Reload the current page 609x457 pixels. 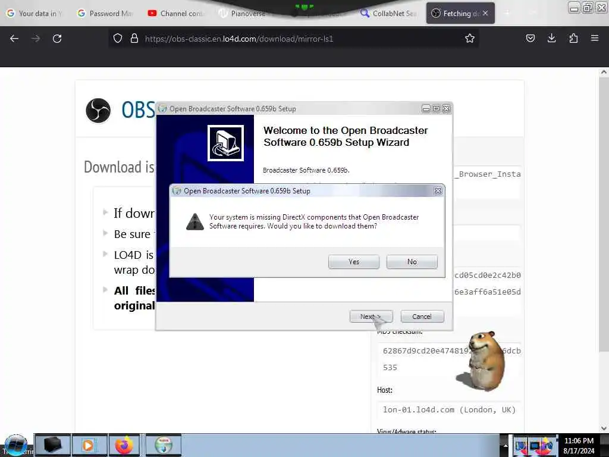click(57, 39)
